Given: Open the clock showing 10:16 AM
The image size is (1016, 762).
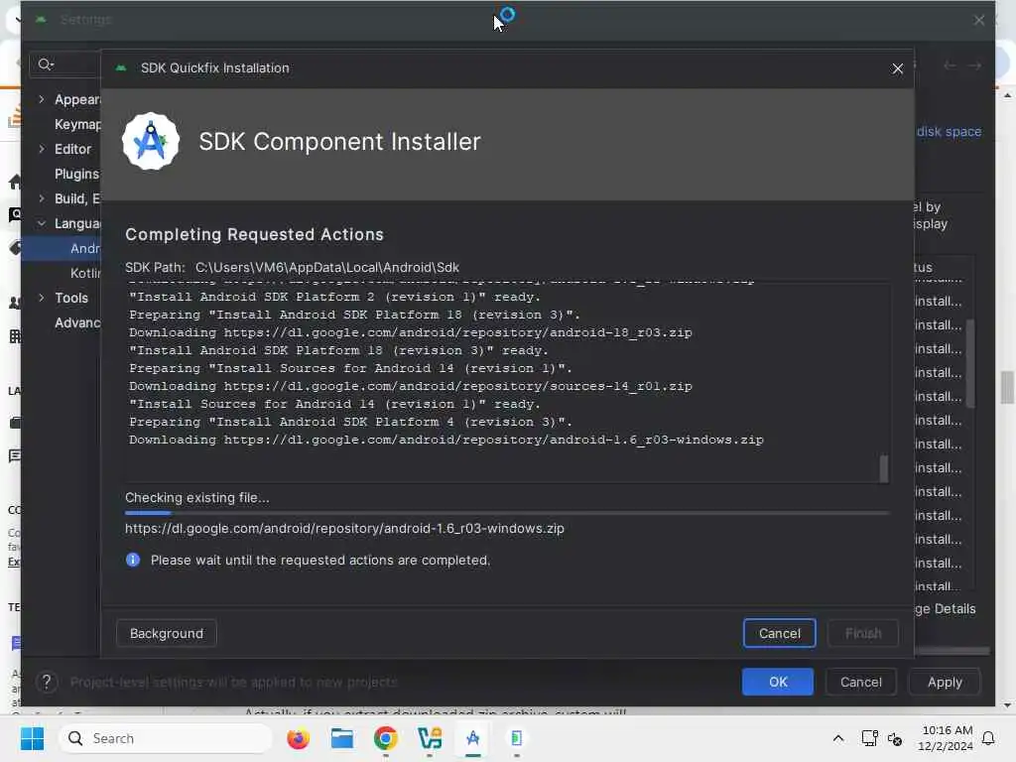Looking at the screenshot, I should click(946, 738).
